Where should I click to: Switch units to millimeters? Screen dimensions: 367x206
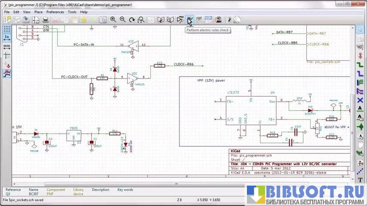7,46
